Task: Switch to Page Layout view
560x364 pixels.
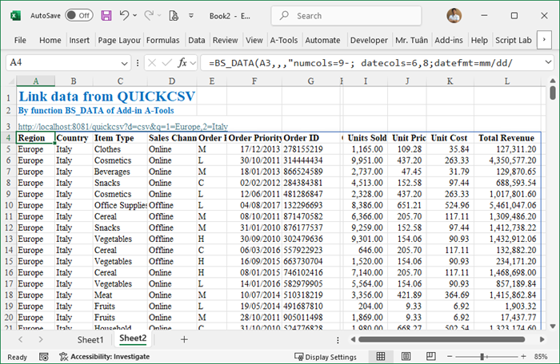Action: (406, 356)
